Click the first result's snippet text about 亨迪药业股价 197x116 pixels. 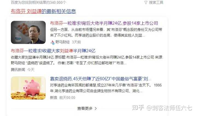click(x=106, y=33)
